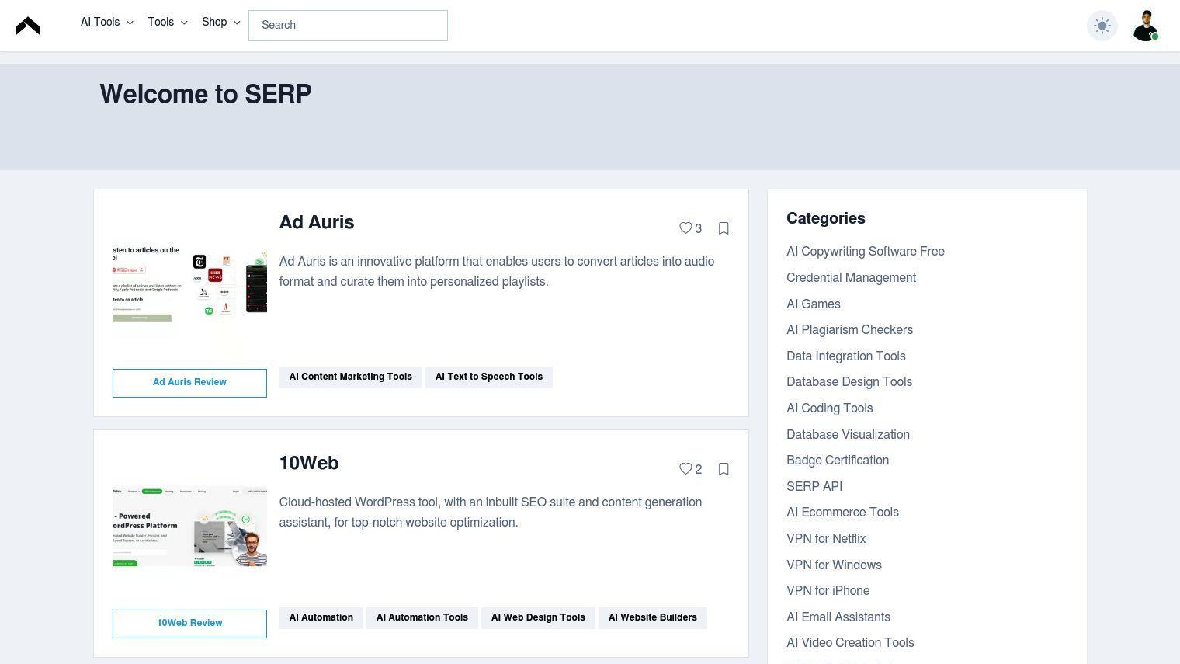The width and height of the screenshot is (1180, 664).
Task: Open the AI Games category
Action: [x=814, y=304]
